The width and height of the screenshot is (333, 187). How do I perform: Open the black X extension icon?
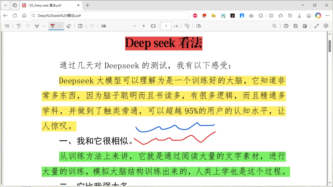(232, 15)
